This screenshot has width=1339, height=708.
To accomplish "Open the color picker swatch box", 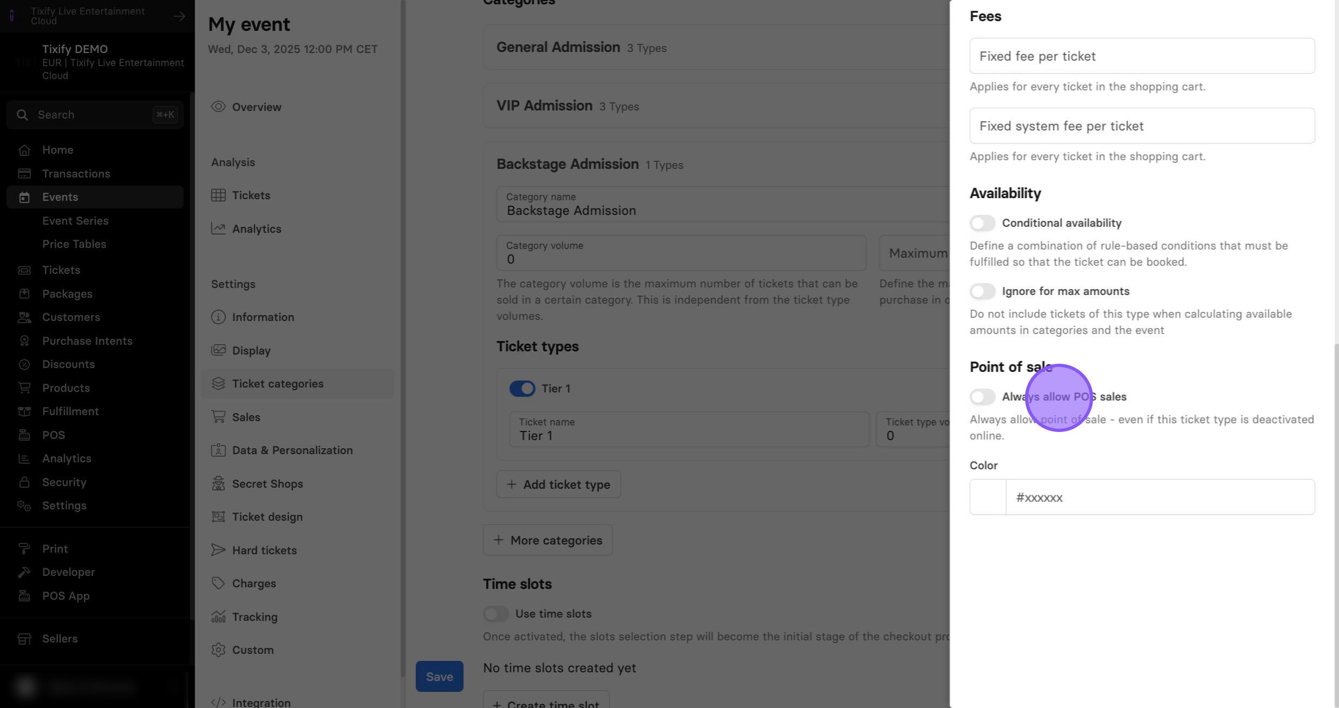I will 988,497.
